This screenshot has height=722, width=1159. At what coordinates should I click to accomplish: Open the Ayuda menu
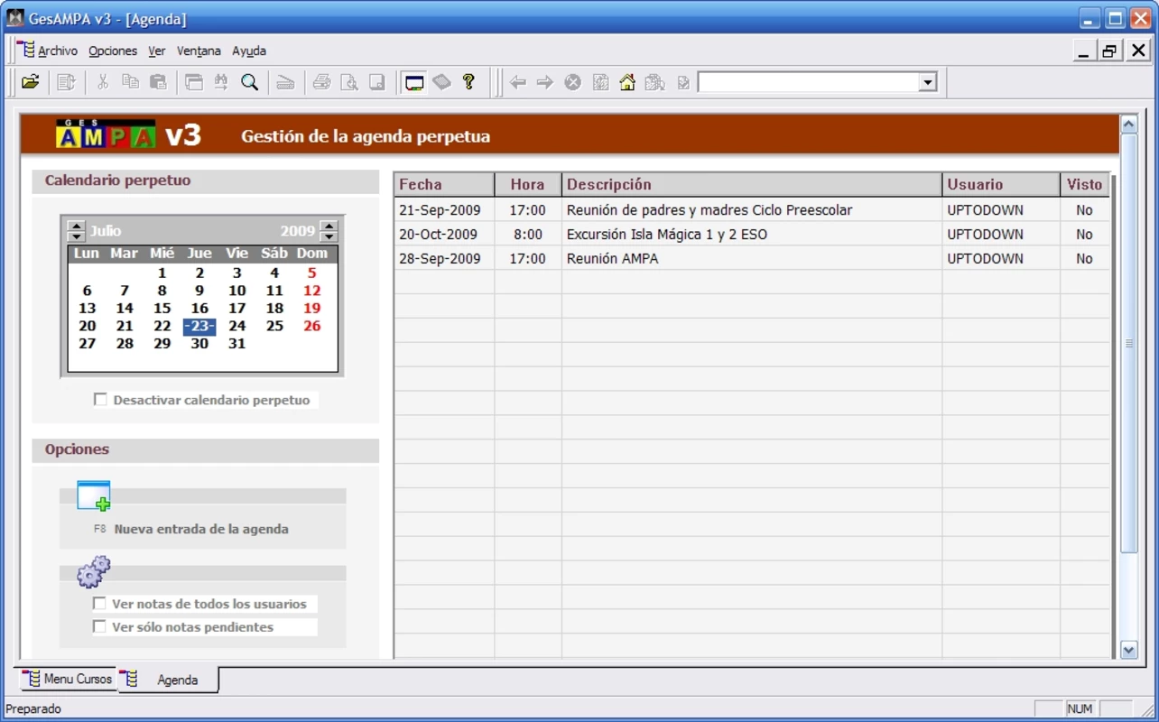[249, 51]
